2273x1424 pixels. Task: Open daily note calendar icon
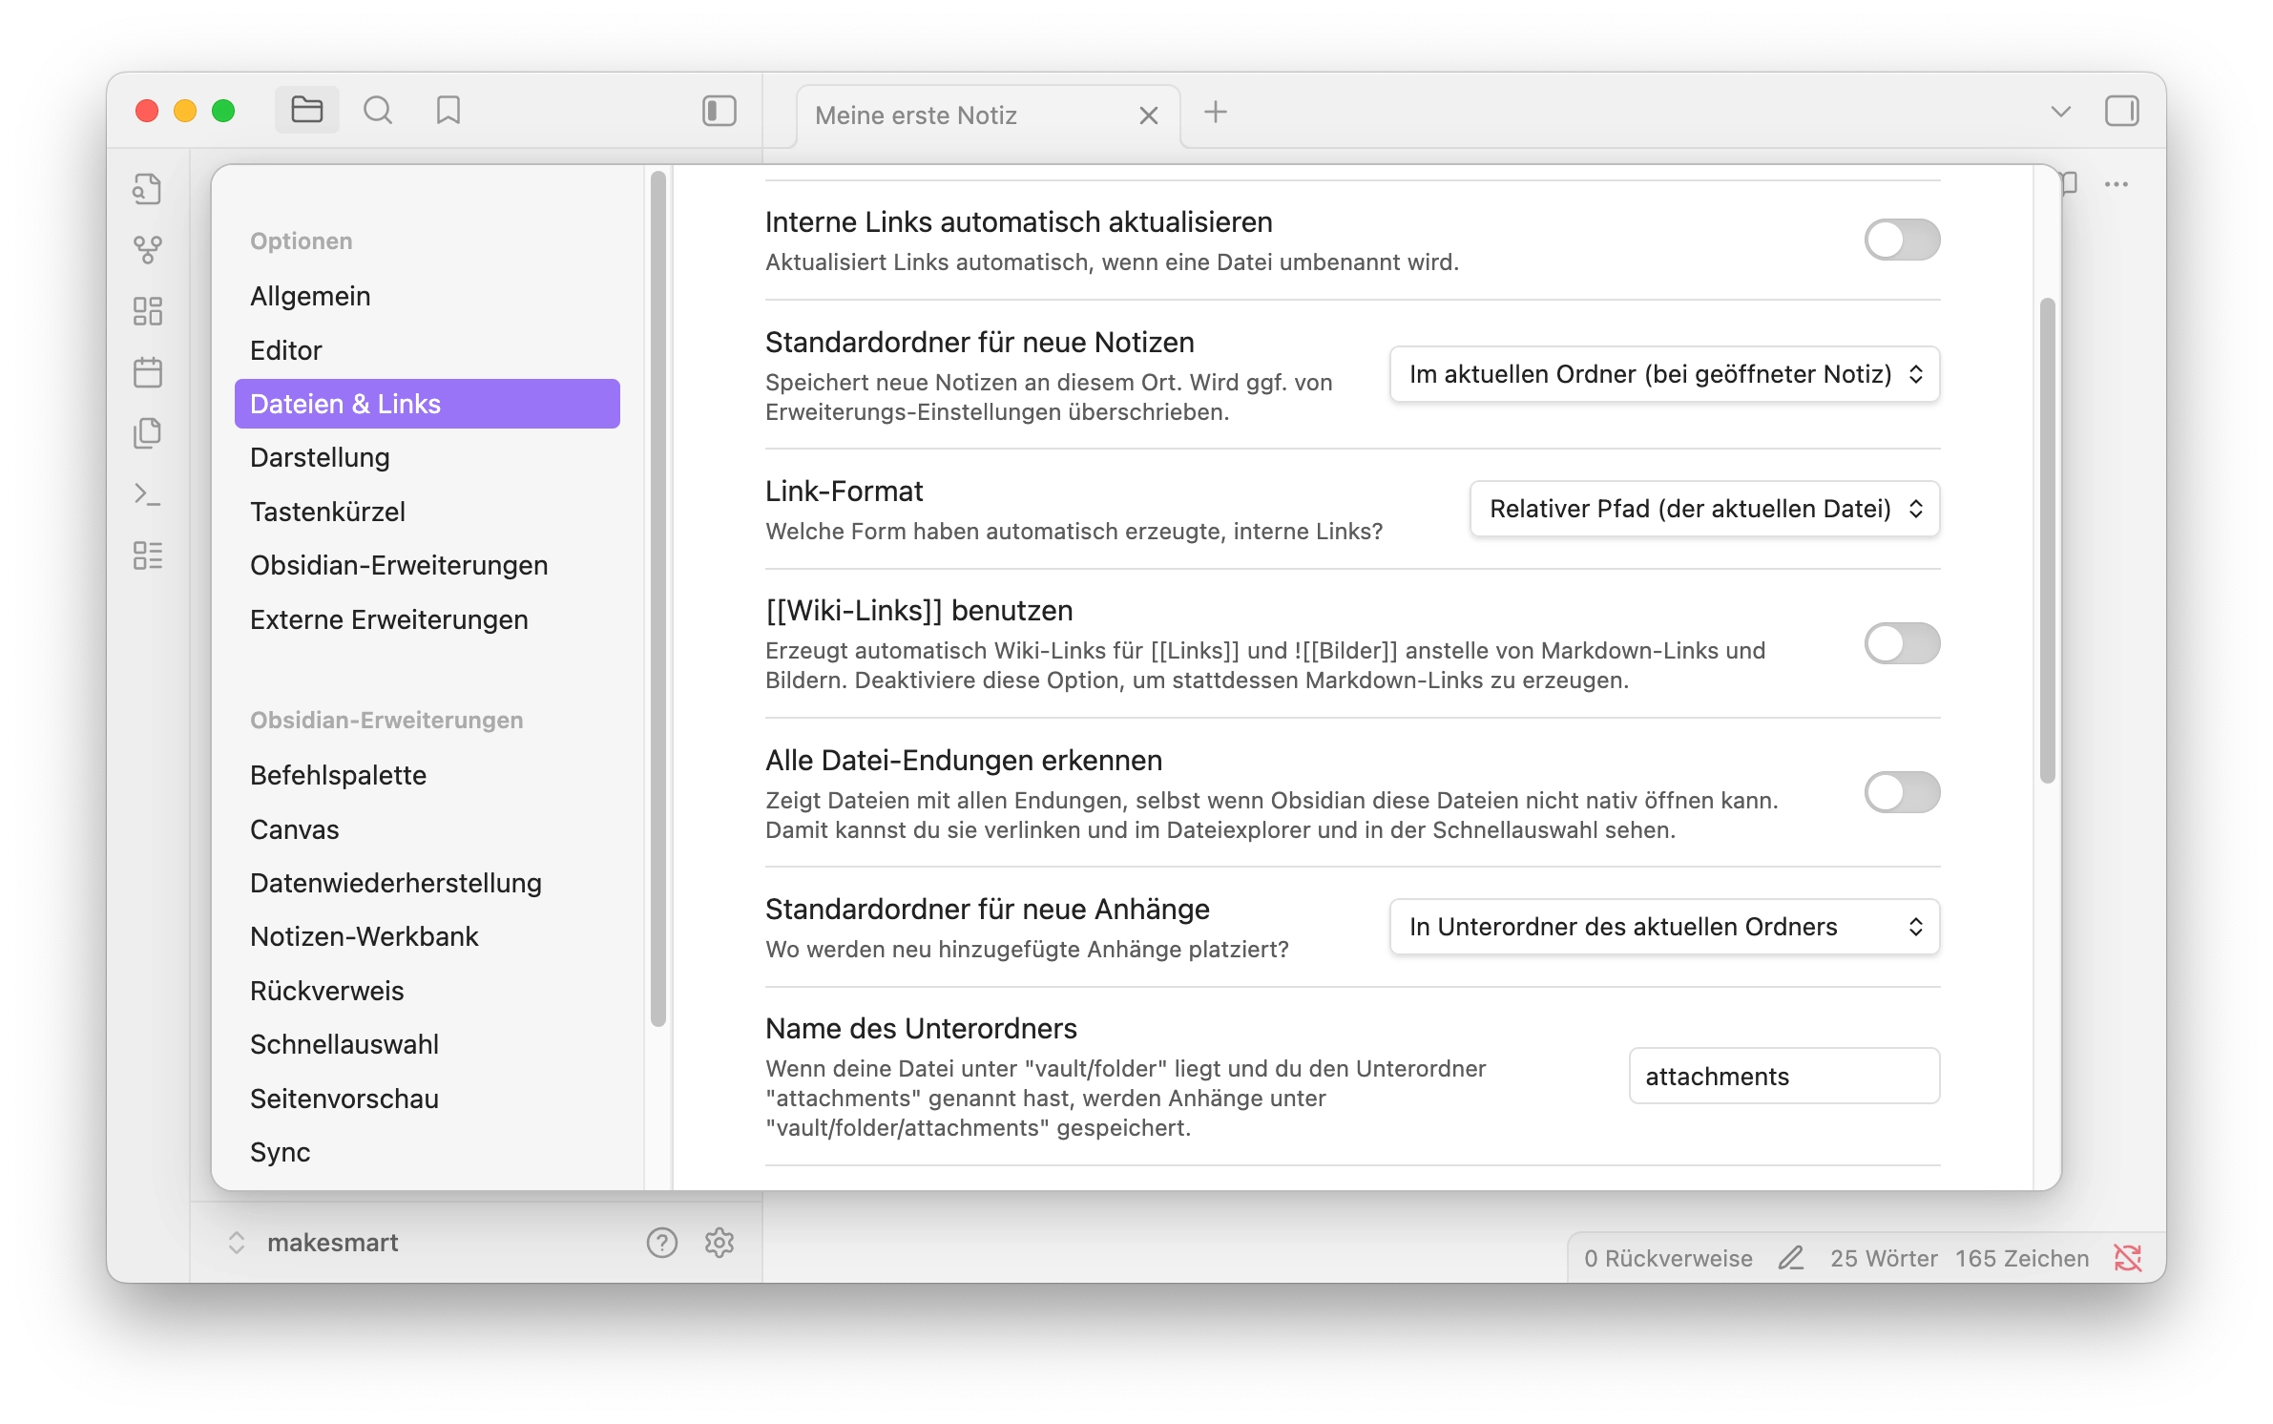pyautogui.click(x=147, y=372)
